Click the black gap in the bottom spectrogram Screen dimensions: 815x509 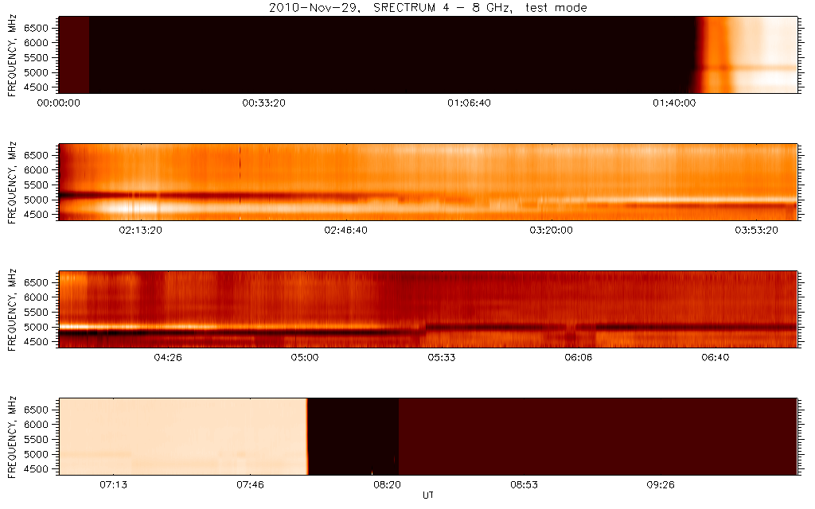pos(353,436)
